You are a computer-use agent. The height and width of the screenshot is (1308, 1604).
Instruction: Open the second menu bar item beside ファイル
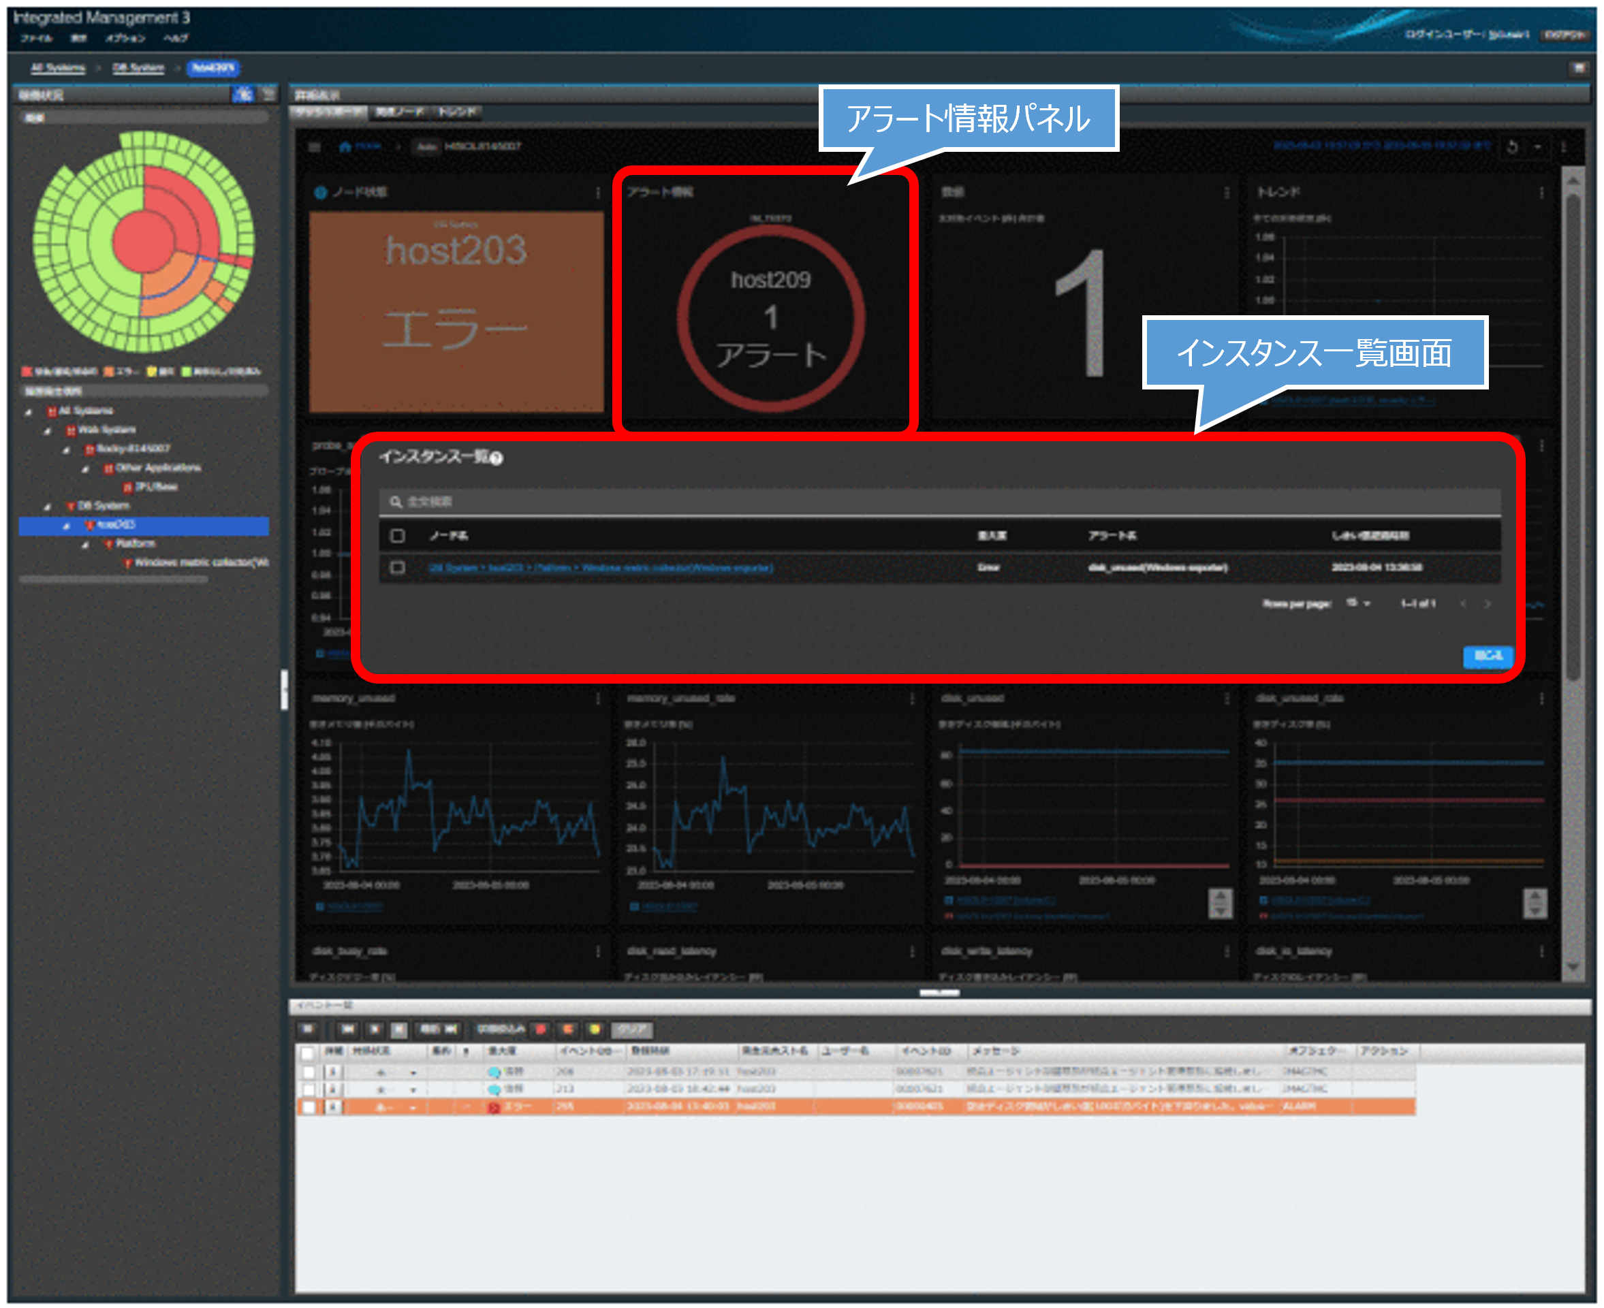pos(78,37)
